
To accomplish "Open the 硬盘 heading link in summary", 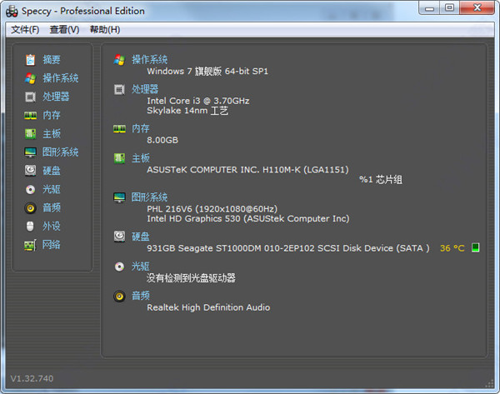I will (141, 237).
